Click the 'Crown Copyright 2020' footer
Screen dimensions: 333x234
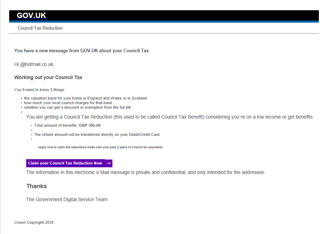34,222
